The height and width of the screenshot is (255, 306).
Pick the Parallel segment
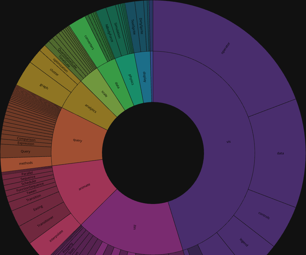(x=27, y=173)
